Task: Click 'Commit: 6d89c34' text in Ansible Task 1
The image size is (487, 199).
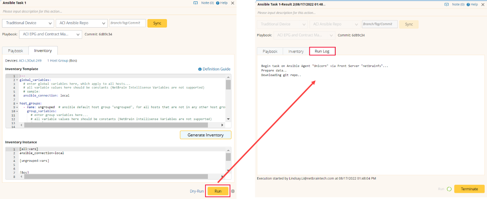Action: pos(98,34)
